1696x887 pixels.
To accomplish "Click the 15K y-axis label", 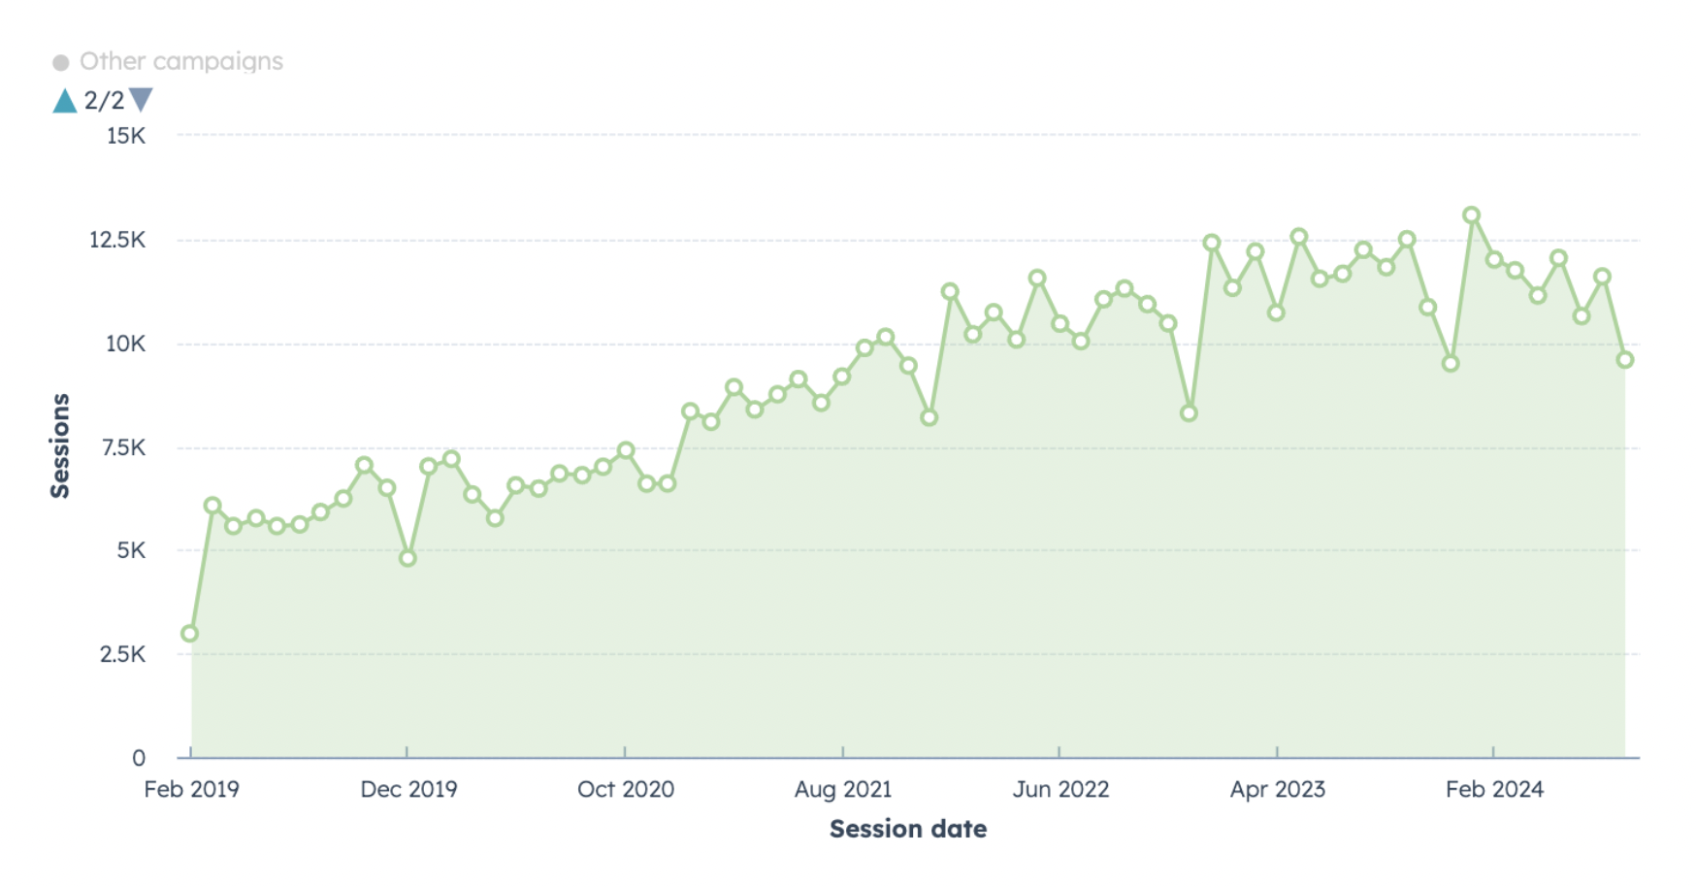I will pyautogui.click(x=126, y=136).
